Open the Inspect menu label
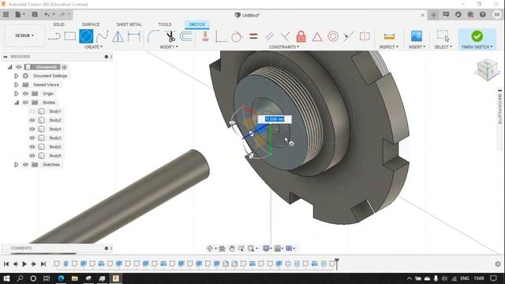Image resolution: width=505 pixels, height=284 pixels. pos(389,47)
